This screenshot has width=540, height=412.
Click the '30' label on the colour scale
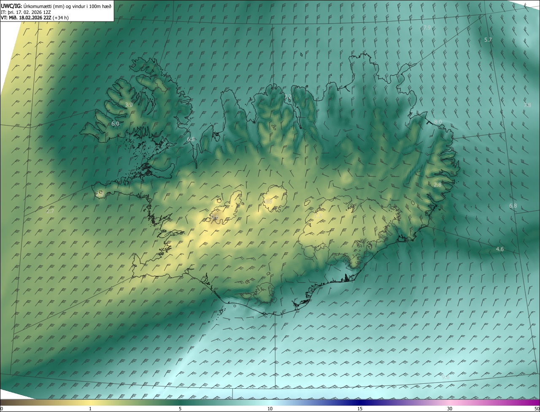tap(450, 409)
